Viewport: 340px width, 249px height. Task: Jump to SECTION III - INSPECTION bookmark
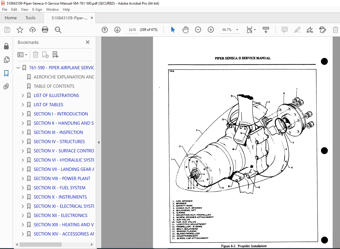(58, 132)
